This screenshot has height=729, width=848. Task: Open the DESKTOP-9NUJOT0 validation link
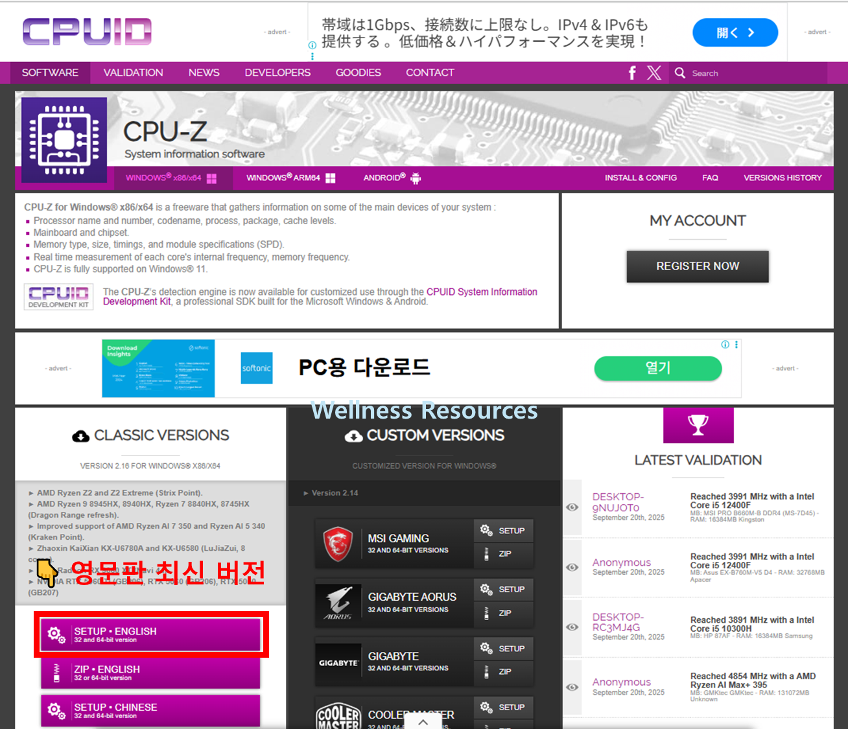(617, 502)
